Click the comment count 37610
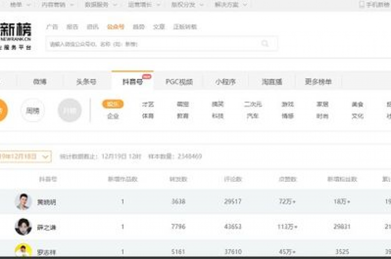The width and height of the screenshot is (391, 259). pyautogui.click(x=233, y=252)
